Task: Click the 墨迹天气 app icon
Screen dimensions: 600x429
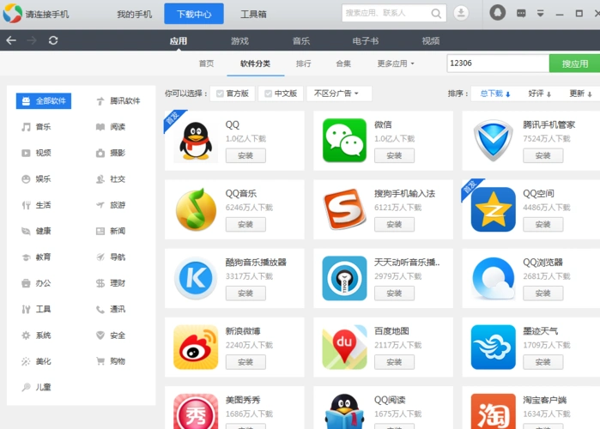Action: [x=494, y=347]
